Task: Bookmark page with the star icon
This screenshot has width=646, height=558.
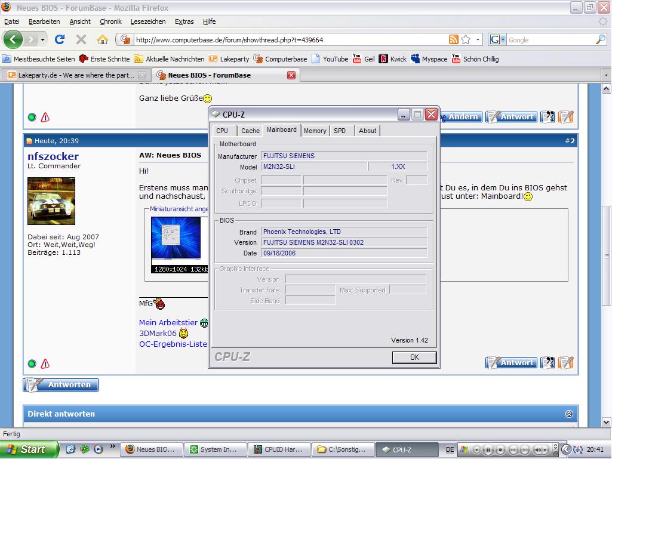Action: pos(466,39)
